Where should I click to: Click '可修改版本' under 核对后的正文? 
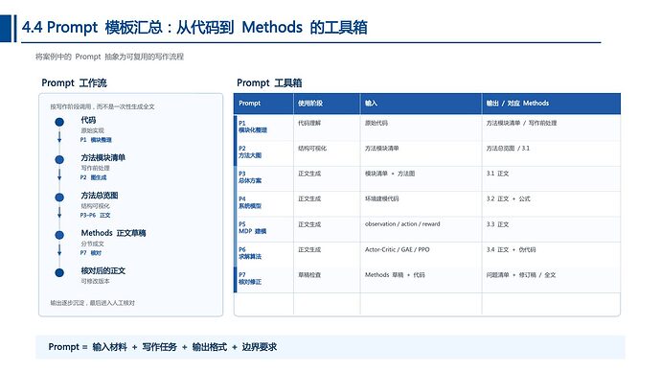pyautogui.click(x=95, y=281)
